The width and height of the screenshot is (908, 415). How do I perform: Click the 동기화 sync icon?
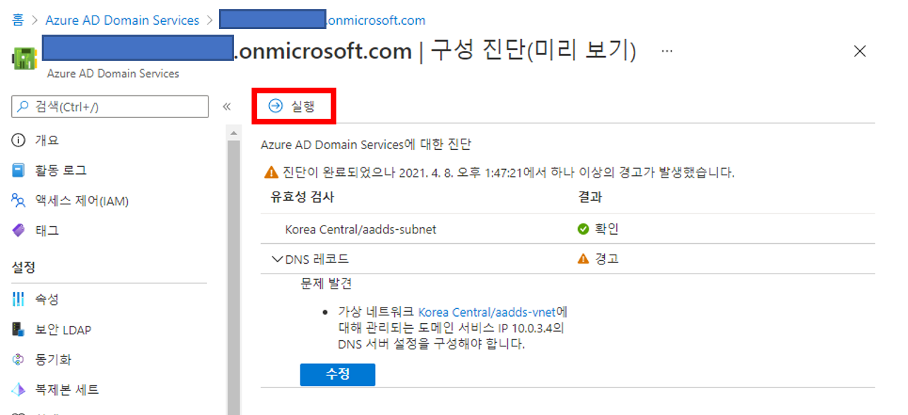coord(19,360)
